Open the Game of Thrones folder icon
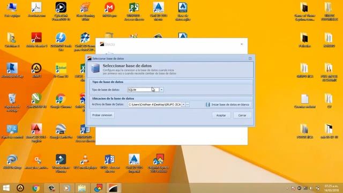Image resolution: width=343 pixels, height=193 pixels. tap(305, 11)
